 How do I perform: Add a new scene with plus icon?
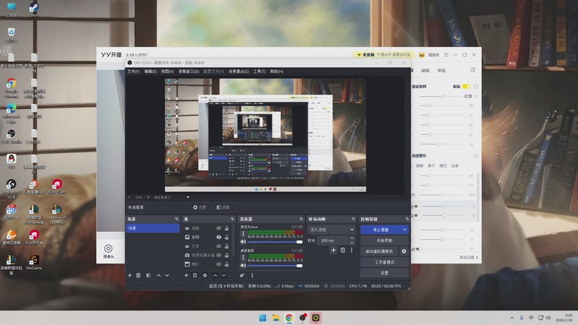[x=129, y=275]
